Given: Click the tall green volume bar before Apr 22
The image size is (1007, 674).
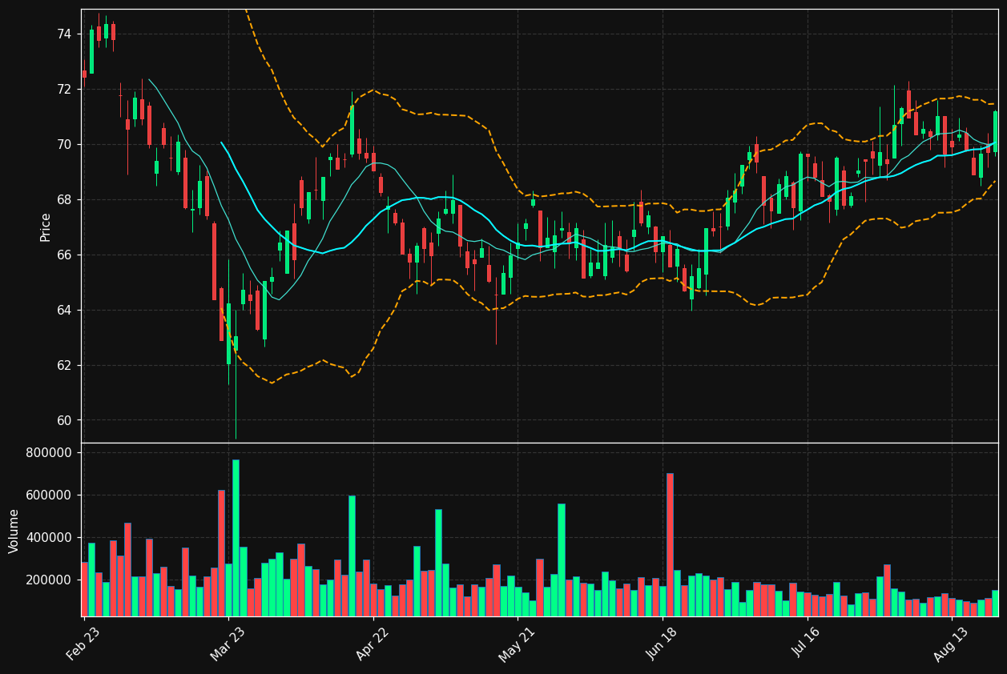Looking at the screenshot, I should [352, 556].
